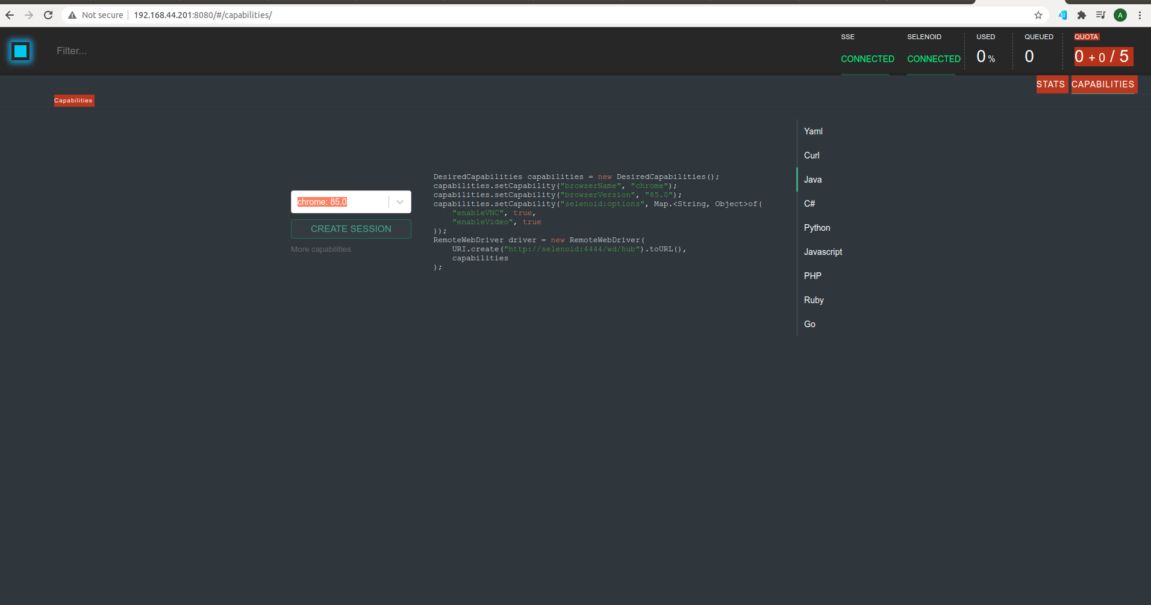Open the Extensions puzzle icon
1151x605 pixels.
1082,15
